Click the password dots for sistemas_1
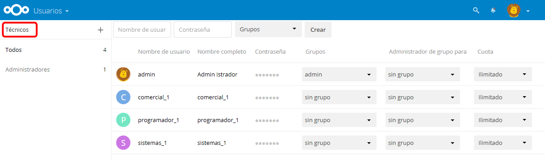Image resolution: width=545 pixels, height=161 pixels. coord(267,143)
